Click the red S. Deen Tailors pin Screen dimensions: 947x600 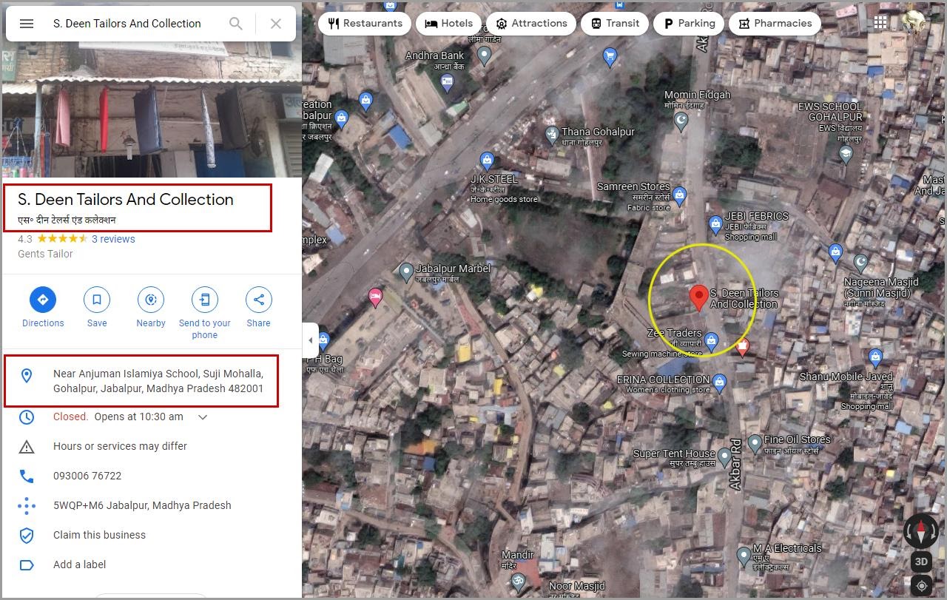point(698,297)
